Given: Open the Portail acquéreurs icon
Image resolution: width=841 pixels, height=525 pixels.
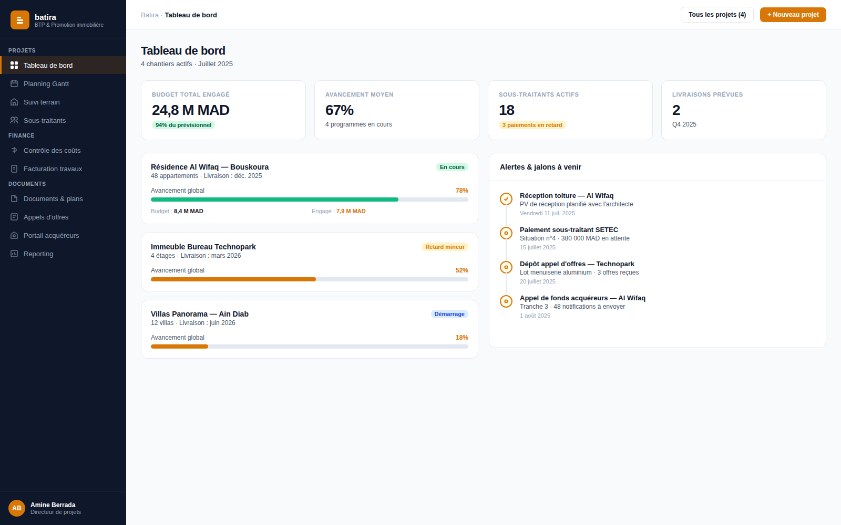Looking at the screenshot, I should point(14,235).
